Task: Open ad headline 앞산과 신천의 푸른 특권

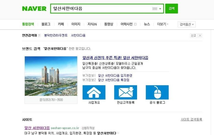Action: pyautogui.click(x=115, y=58)
